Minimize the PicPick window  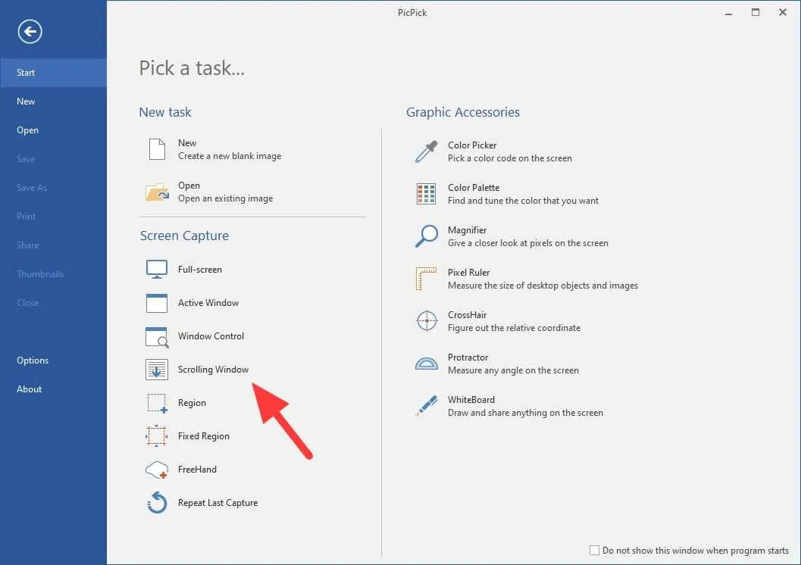(728, 13)
